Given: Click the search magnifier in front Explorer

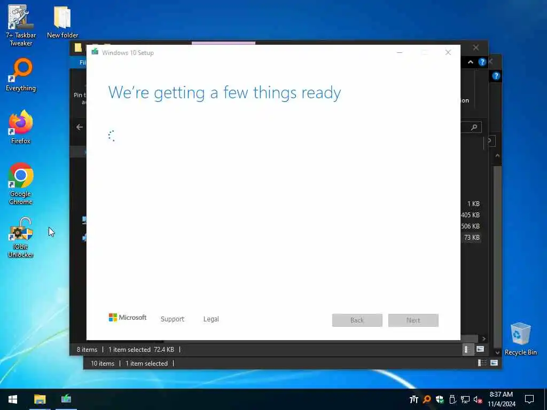Looking at the screenshot, I should [x=474, y=127].
